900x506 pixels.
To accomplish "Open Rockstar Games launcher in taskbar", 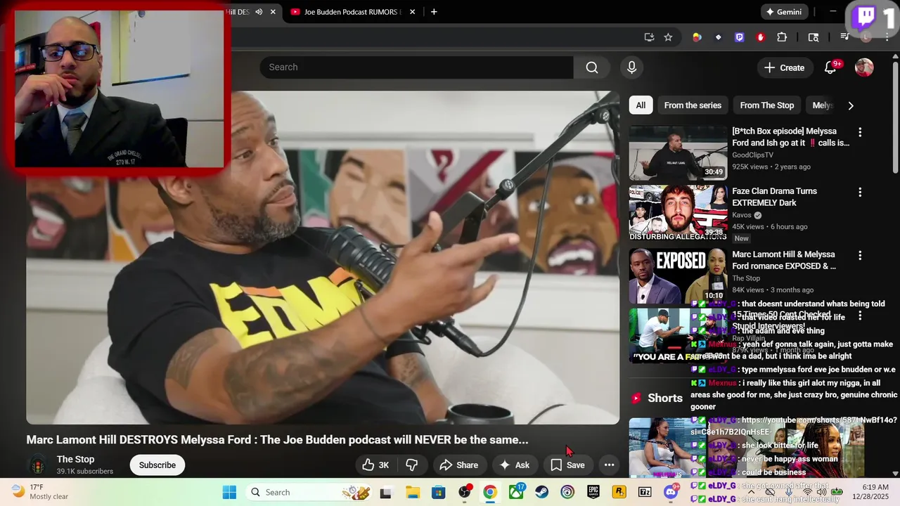I will point(619,492).
